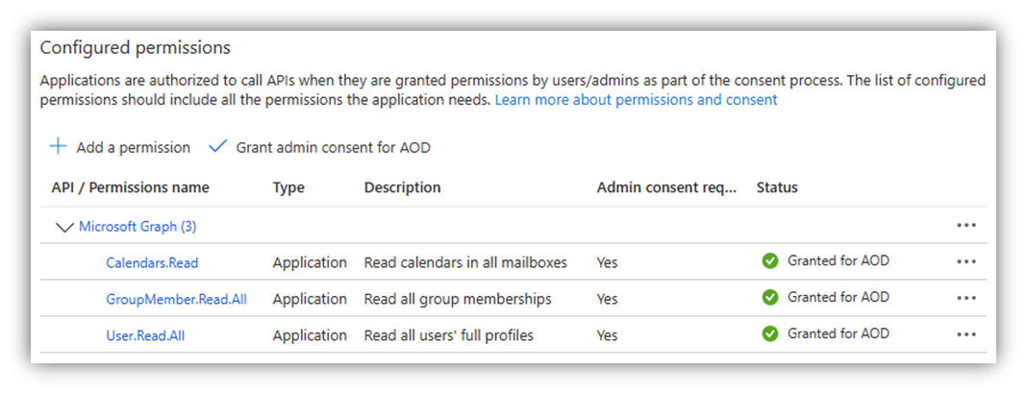Open the ellipsis menu for Calendars.Read
This screenshot has width=1027, height=394.
point(966,261)
